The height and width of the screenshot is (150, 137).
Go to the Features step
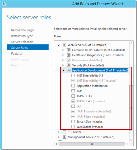pos(17,54)
